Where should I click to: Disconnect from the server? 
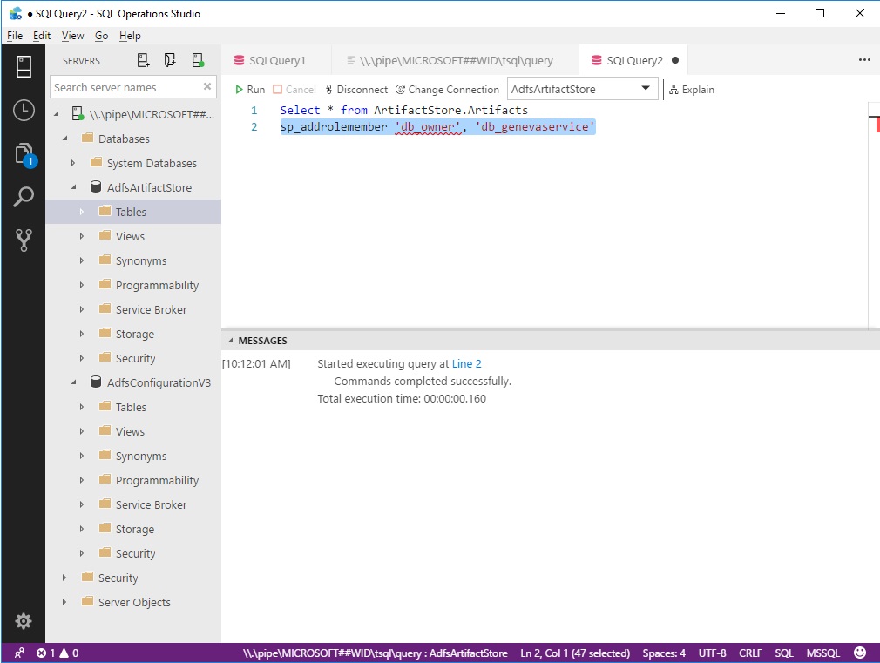(x=356, y=89)
